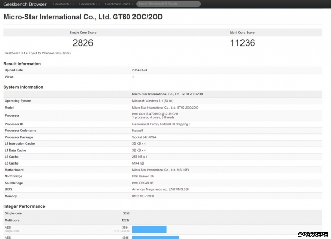The height and width of the screenshot is (239, 331).
Task: Select the Integer Single-core score 3059
Action: click(126, 213)
